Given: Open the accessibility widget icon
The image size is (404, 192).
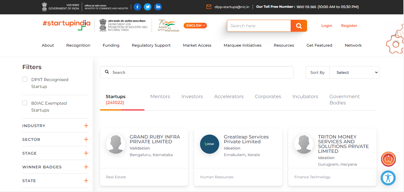Looking at the screenshot, I should (x=388, y=178).
